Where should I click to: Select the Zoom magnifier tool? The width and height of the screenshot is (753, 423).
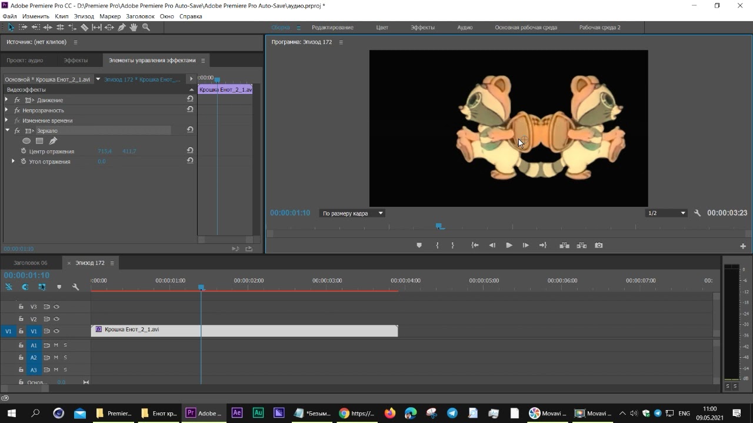[x=146, y=27]
